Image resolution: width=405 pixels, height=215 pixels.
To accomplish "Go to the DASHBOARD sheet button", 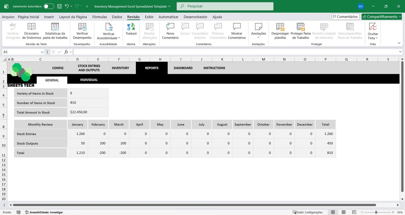I will point(183,68).
